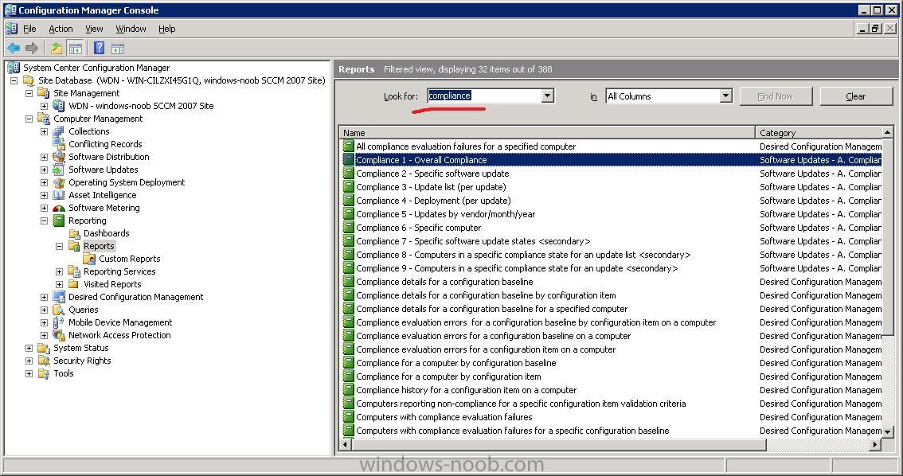The image size is (903, 476).
Task: Select Compliance 5 - Updates by vendor/month/year
Action: click(x=446, y=214)
